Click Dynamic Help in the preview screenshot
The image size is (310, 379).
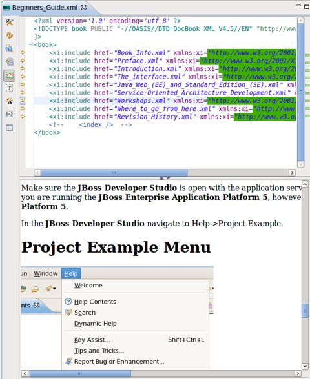pos(95,323)
